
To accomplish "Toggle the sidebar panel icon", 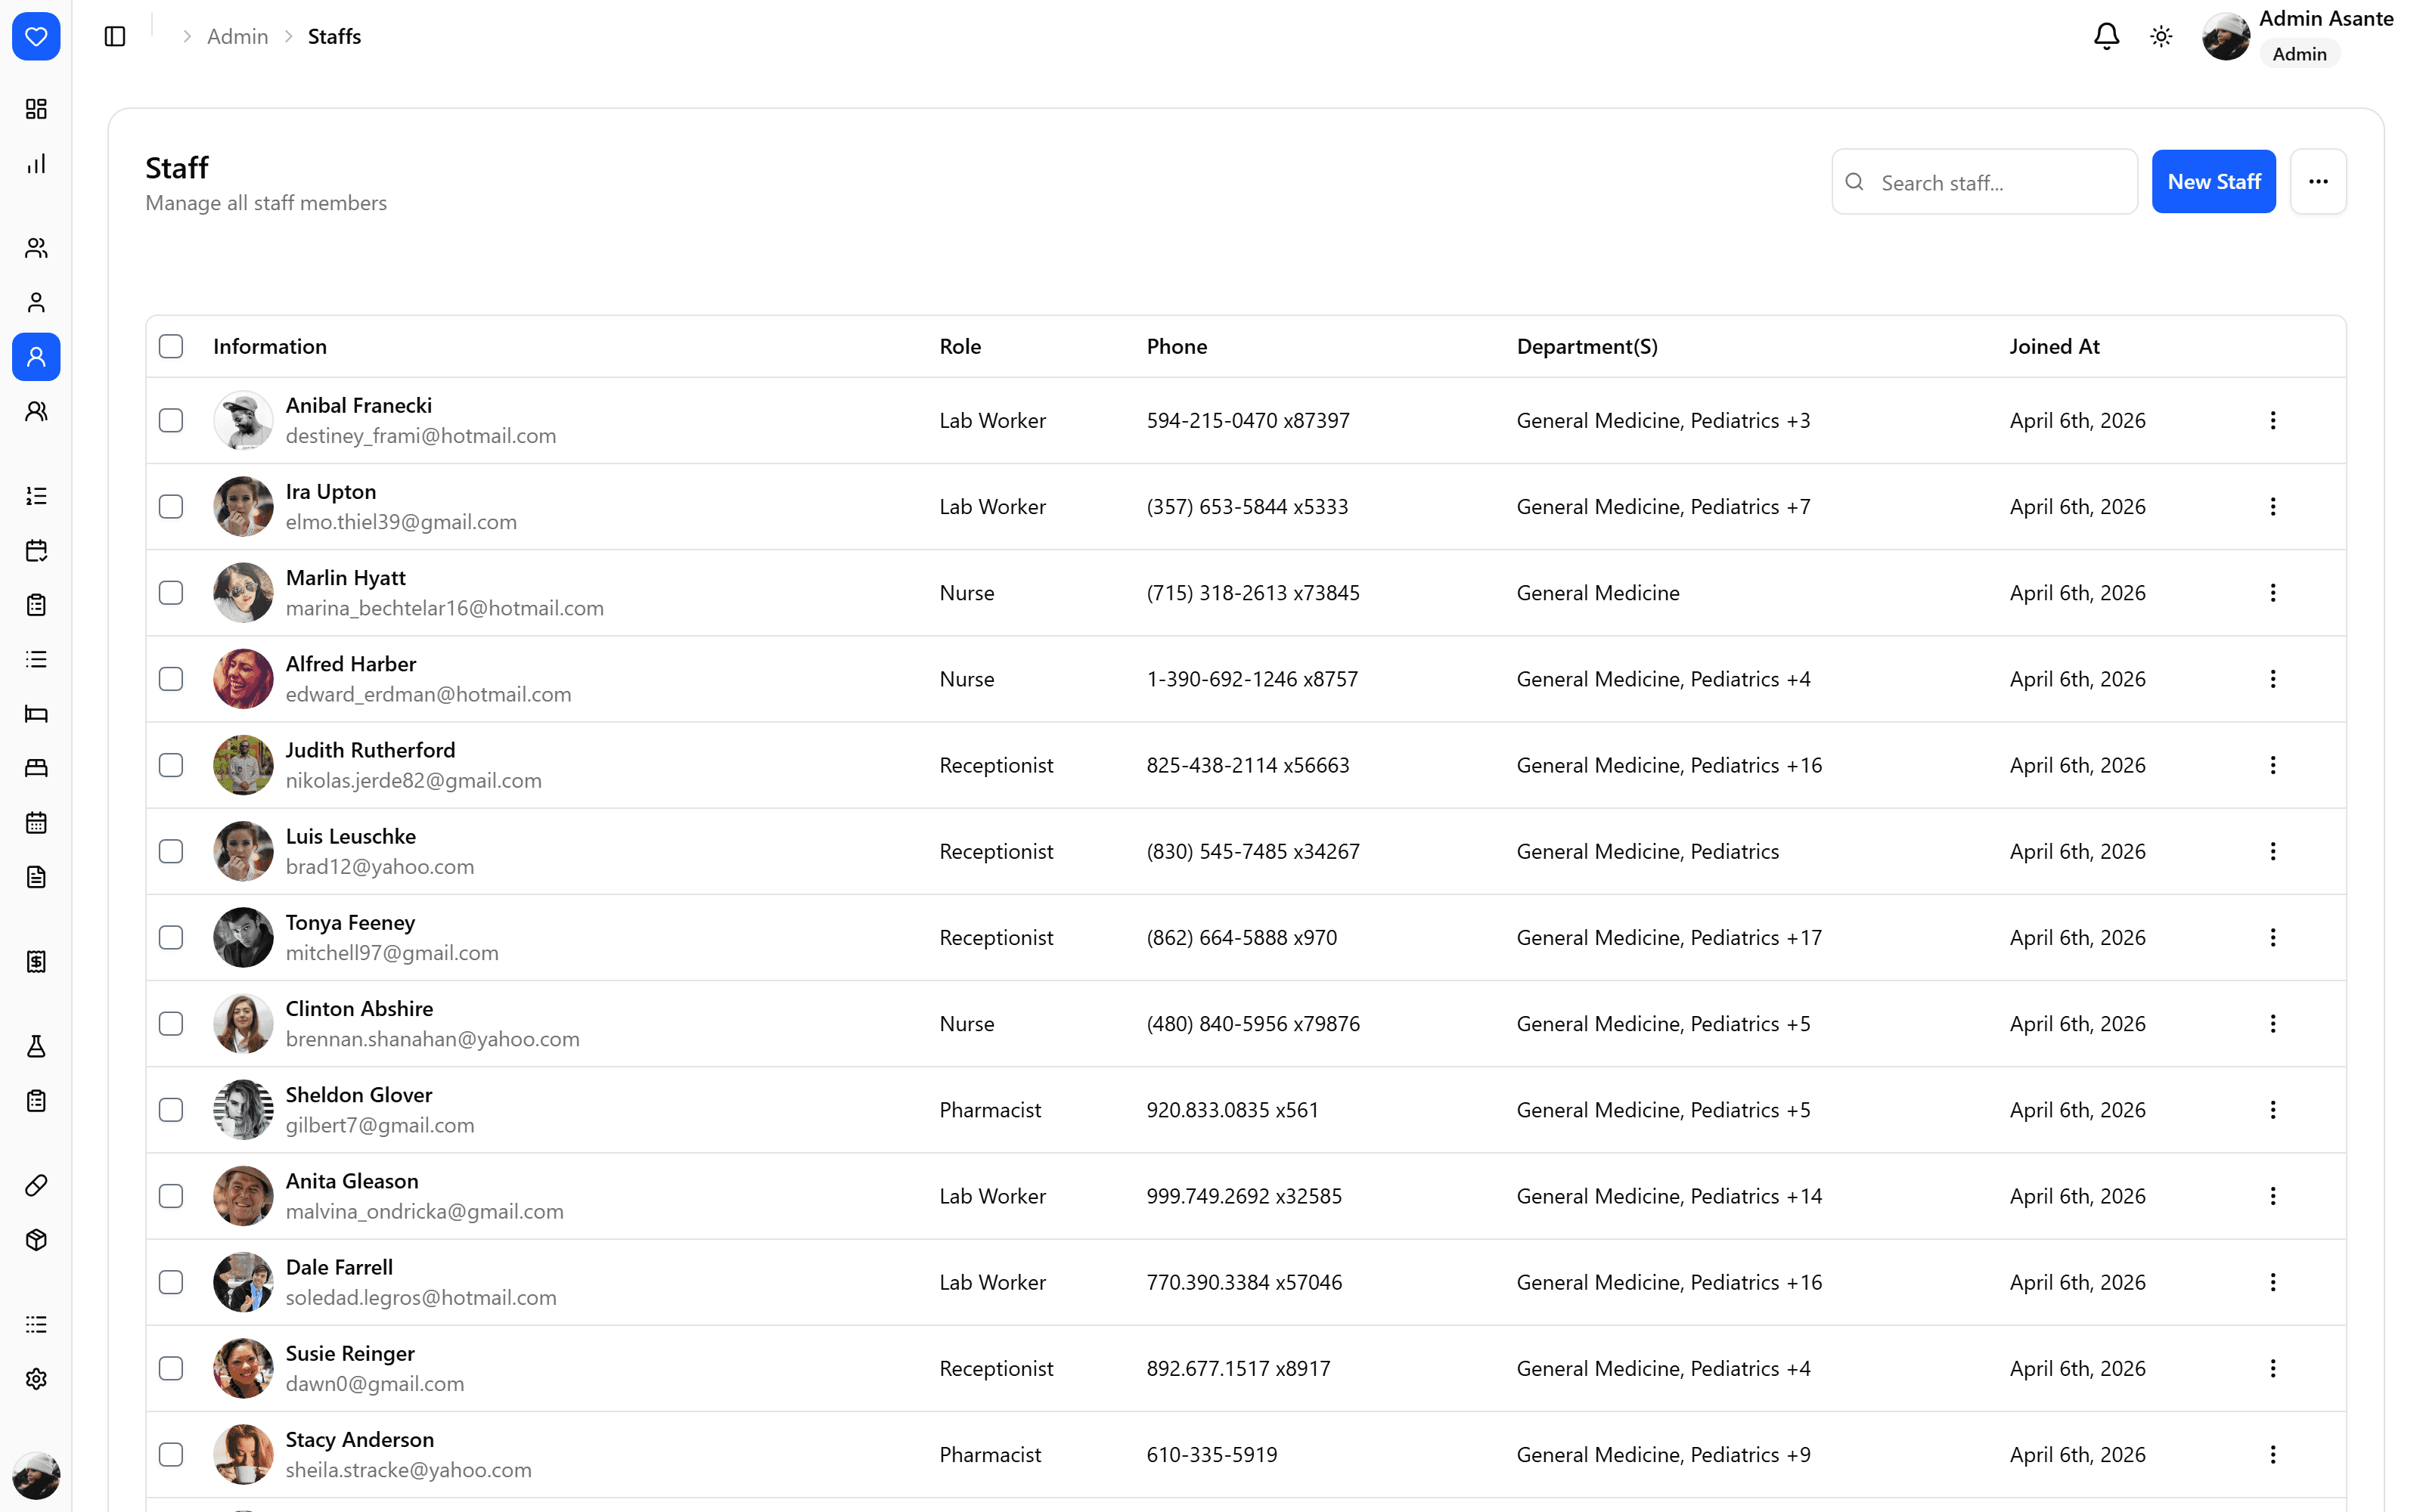I will click(115, 37).
